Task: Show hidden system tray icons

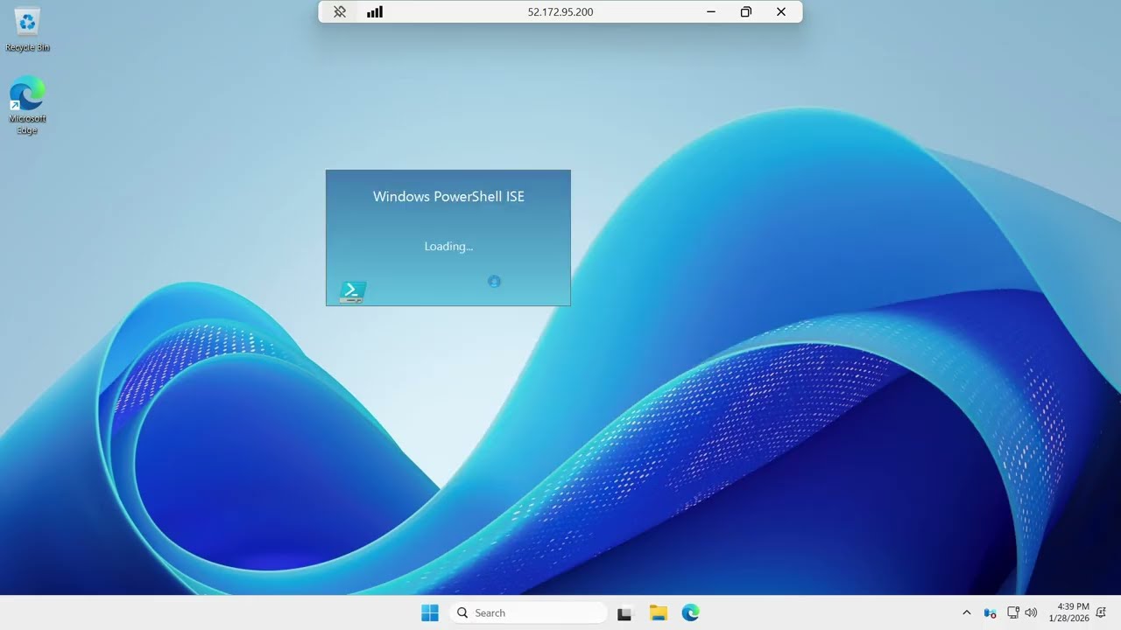Action: coord(967,613)
